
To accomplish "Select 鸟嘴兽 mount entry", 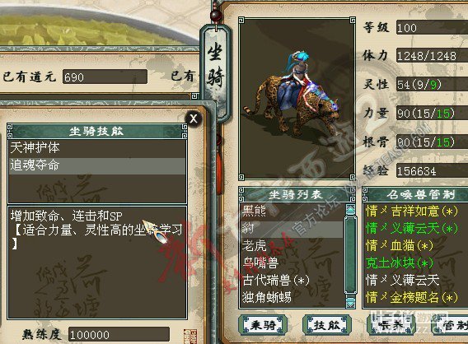I will tap(292, 263).
